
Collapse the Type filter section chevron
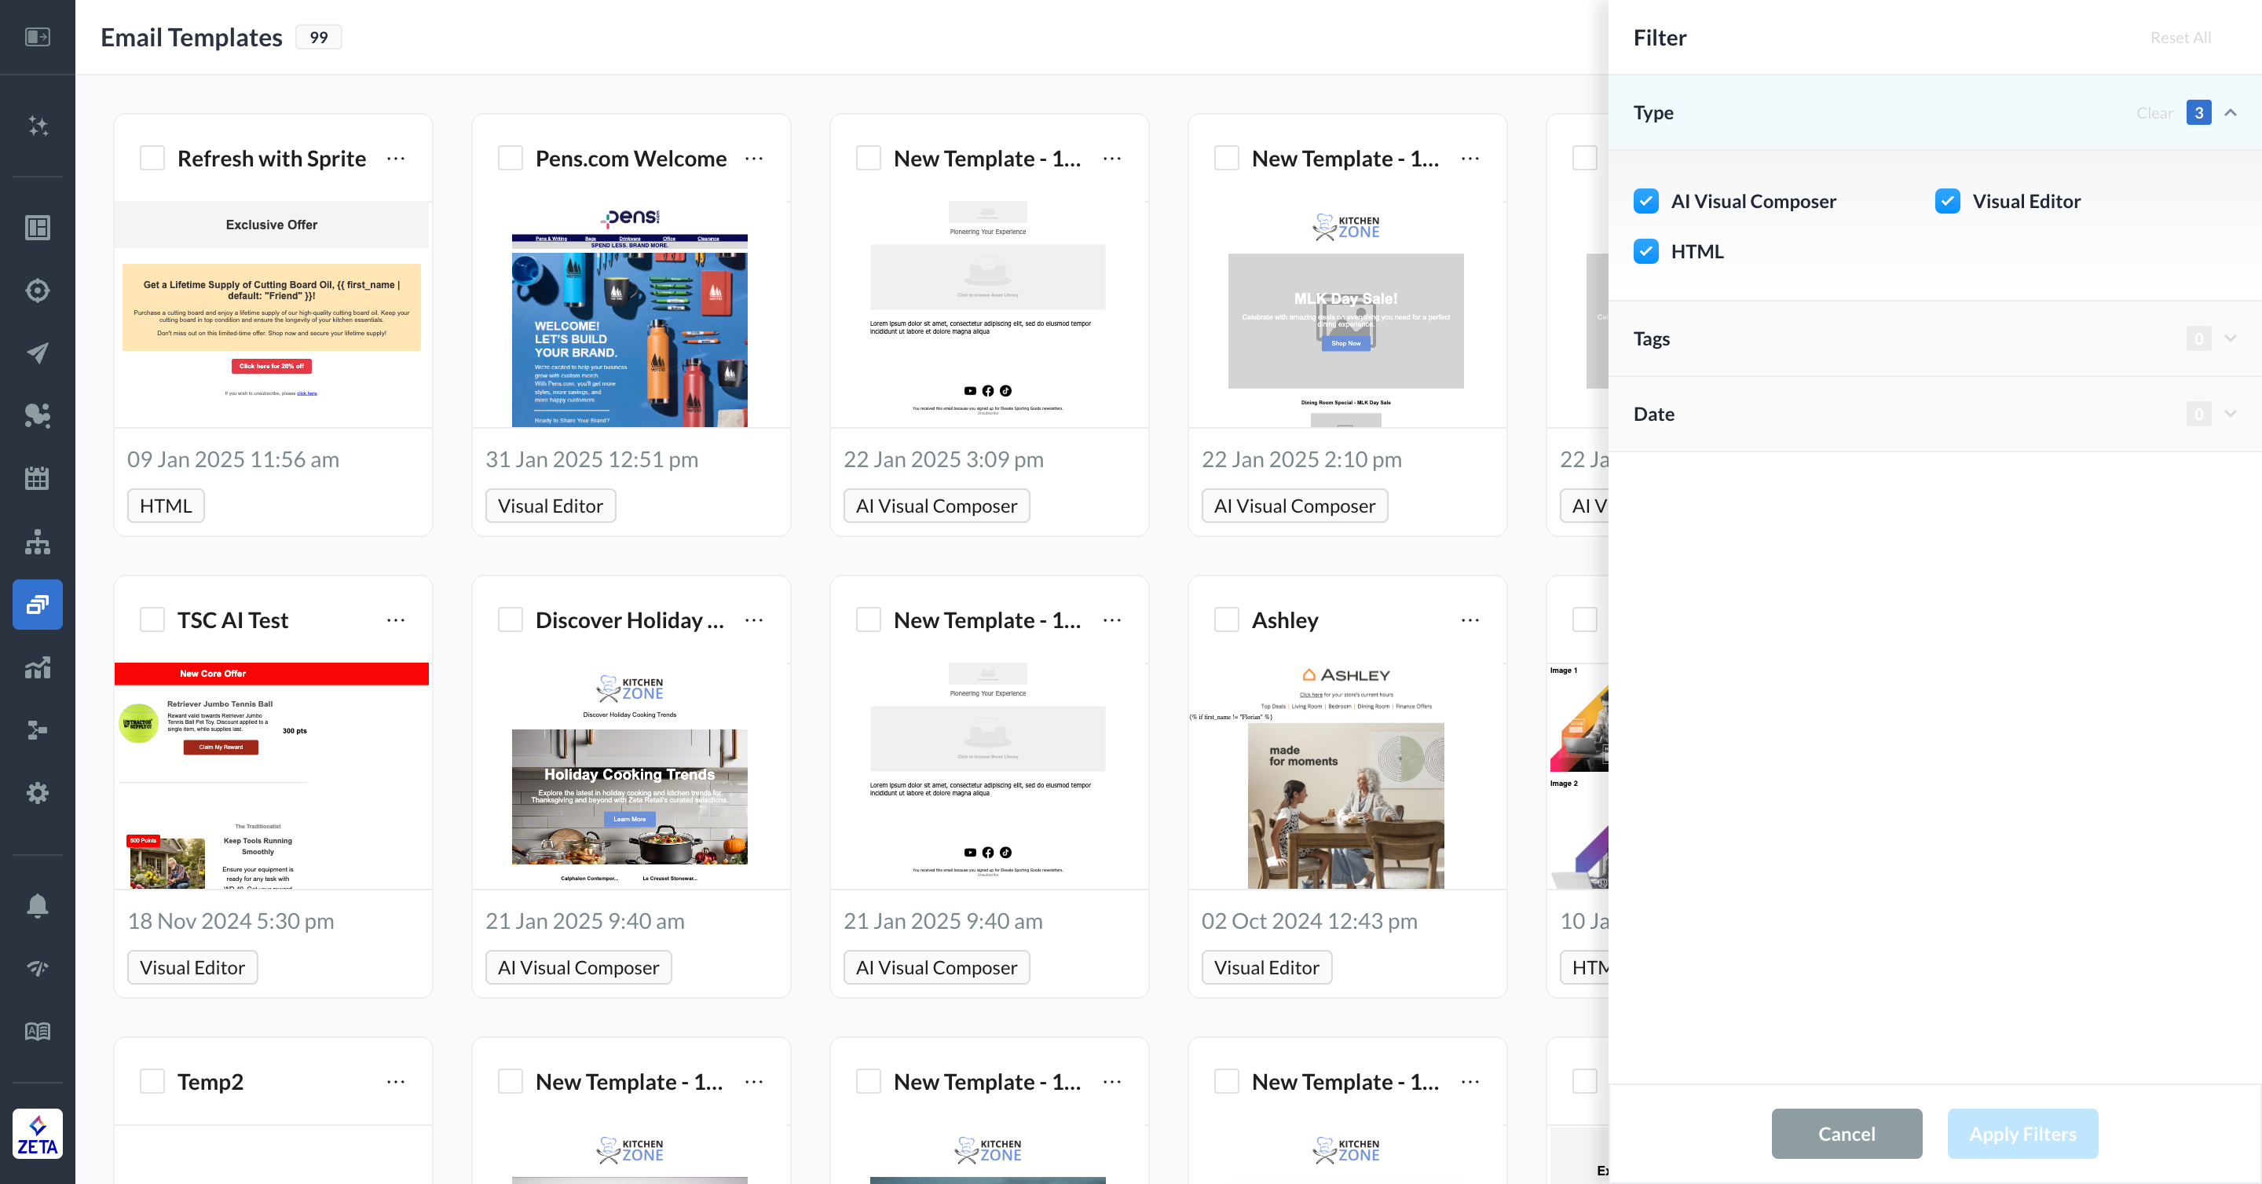2231,112
